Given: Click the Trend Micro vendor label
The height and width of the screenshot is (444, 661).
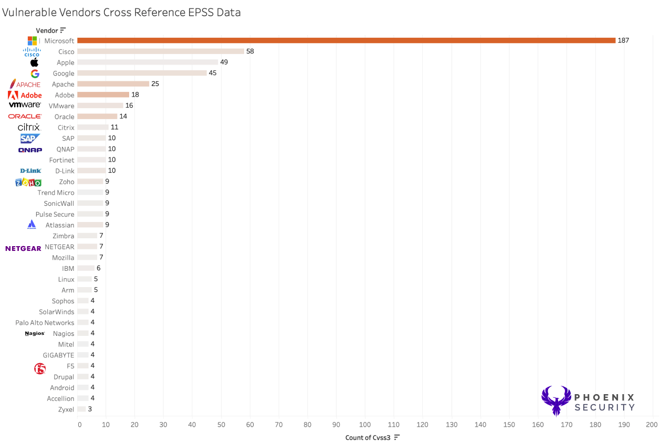Looking at the screenshot, I should [x=56, y=193].
